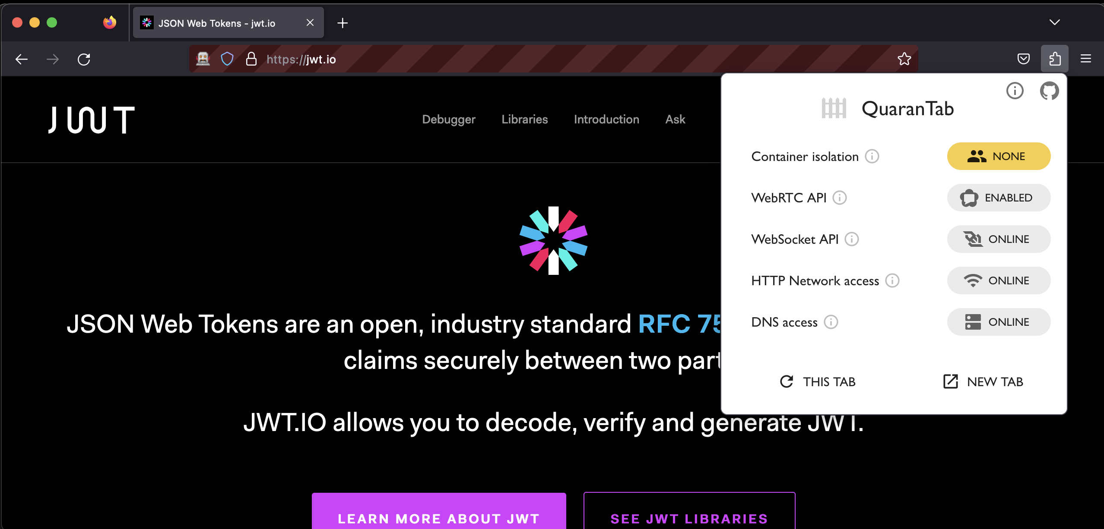Apply settings with THIS TAB button

817,381
